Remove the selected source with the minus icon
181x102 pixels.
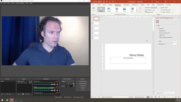[21, 94]
